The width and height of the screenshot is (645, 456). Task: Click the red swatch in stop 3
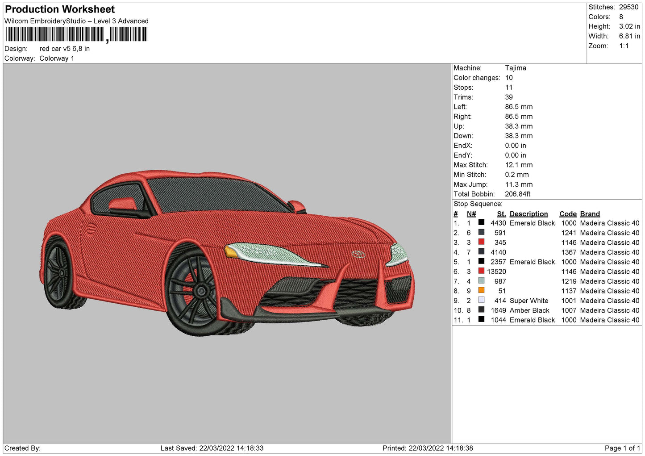[x=481, y=242]
